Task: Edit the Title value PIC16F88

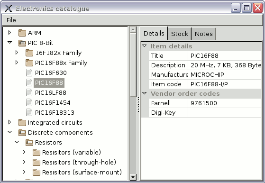Action: click(x=225, y=56)
